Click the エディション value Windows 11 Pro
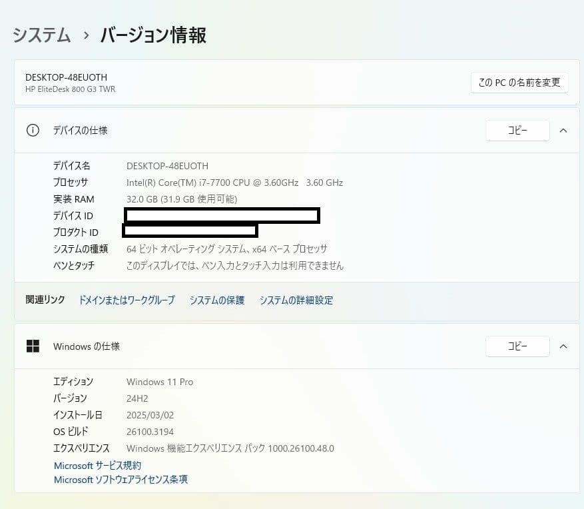Screen dimensions: 584x509 (160, 382)
